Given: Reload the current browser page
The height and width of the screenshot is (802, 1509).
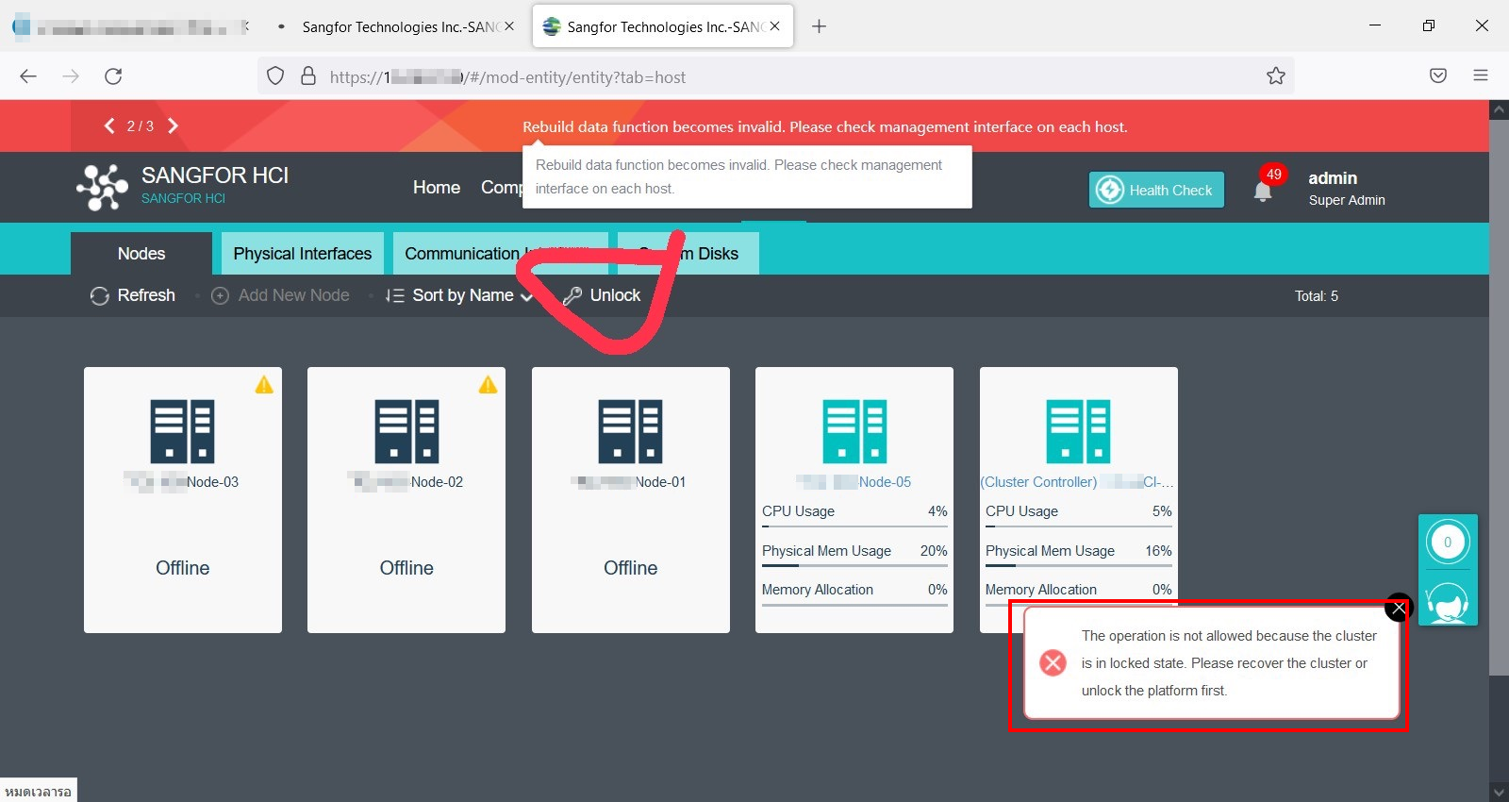Looking at the screenshot, I should 113,76.
